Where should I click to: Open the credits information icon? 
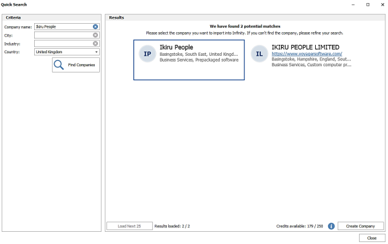pos(331,226)
